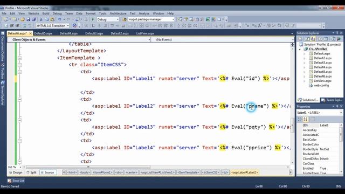This screenshot has width=345, height=194.
Task: Click the ASP.NET Configuration icon in Solution Explorer
Action: coord(339,39)
